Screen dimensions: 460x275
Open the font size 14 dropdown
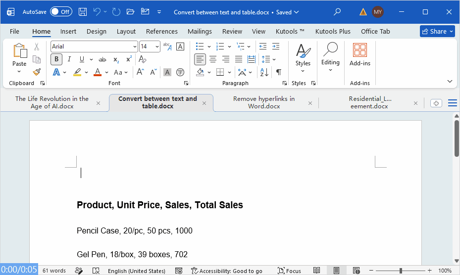pyautogui.click(x=157, y=46)
